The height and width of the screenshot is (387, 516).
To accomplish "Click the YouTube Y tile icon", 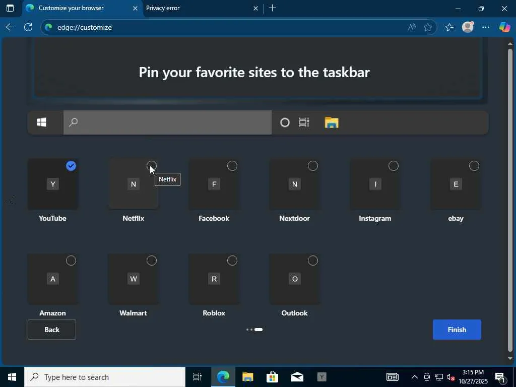I will coord(52,184).
